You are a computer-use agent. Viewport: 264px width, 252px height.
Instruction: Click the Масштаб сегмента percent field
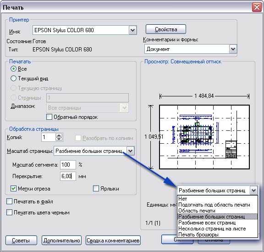click(68, 165)
